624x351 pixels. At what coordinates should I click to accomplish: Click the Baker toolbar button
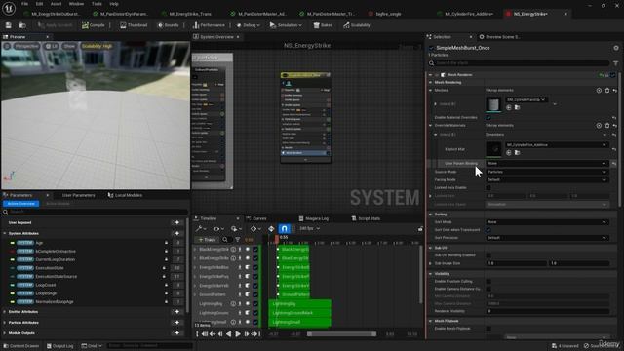tap(323, 25)
